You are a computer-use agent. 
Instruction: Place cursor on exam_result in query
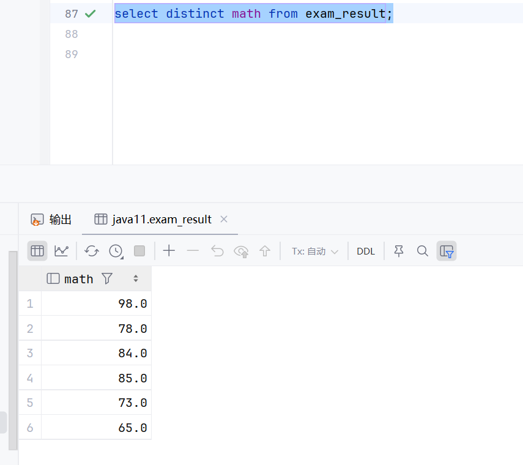coord(346,13)
